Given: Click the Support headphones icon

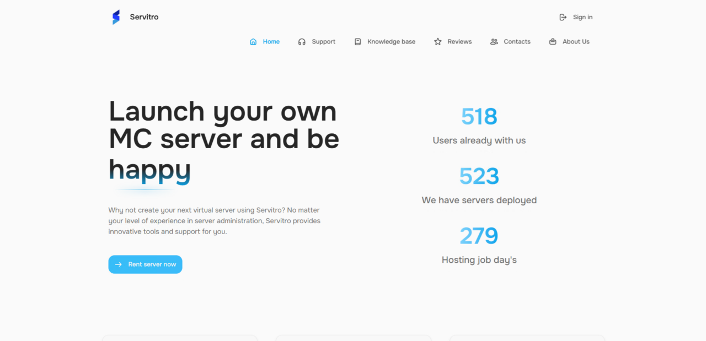Looking at the screenshot, I should pos(302,42).
